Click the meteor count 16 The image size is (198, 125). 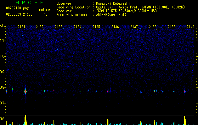pos(46,14)
